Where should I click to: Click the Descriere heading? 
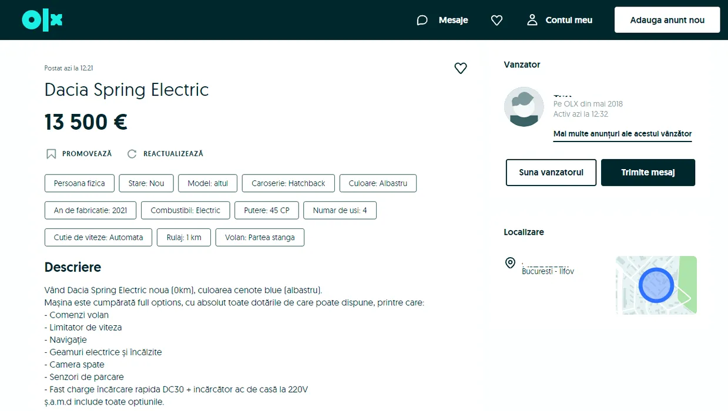(x=73, y=268)
